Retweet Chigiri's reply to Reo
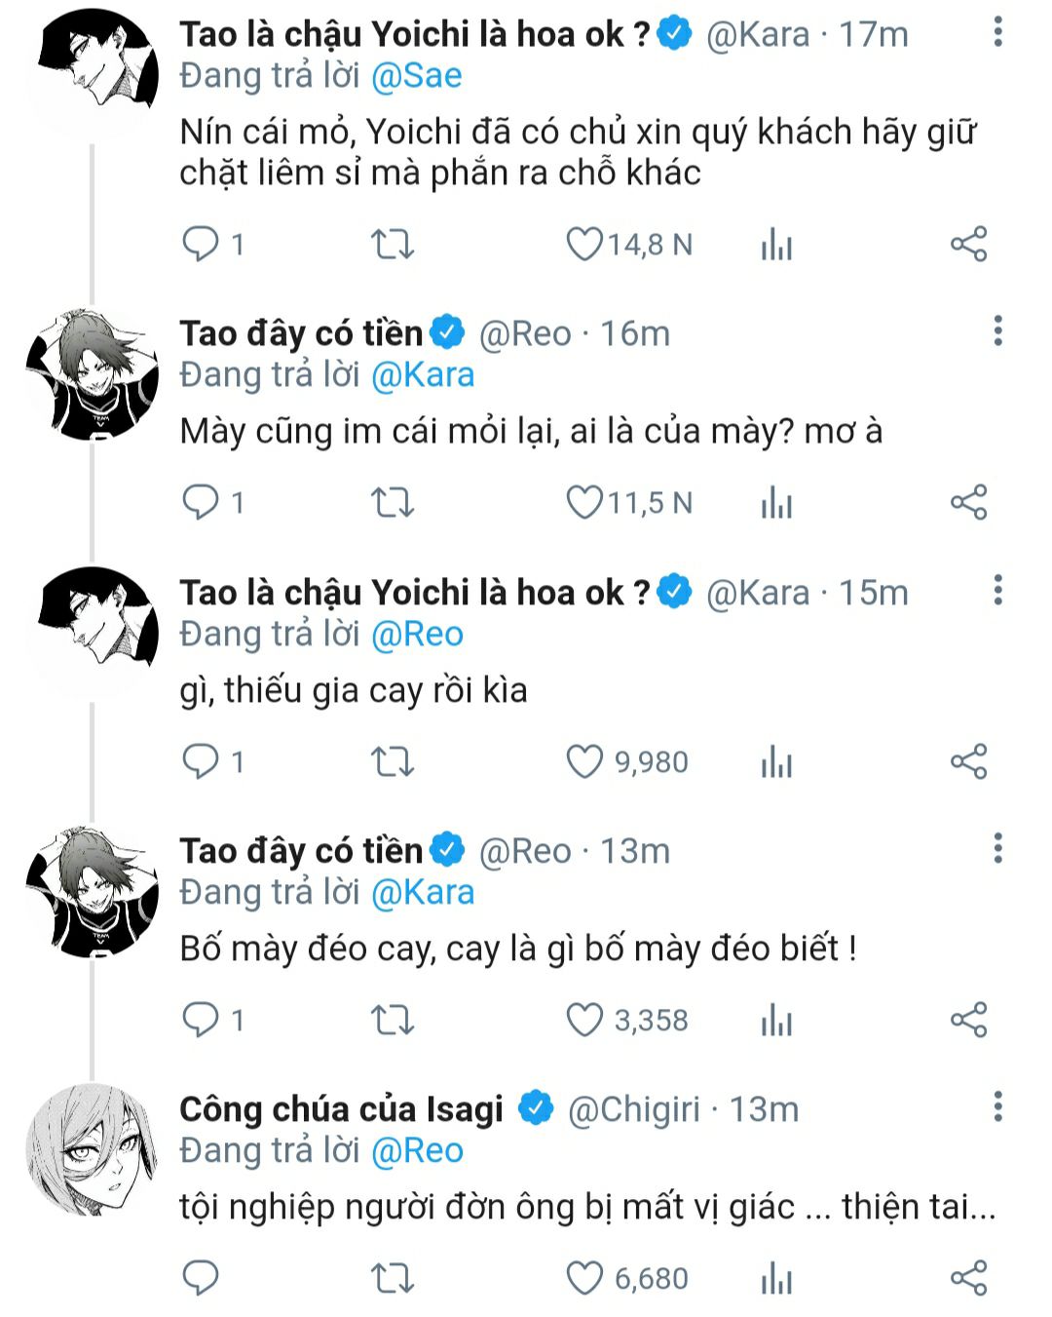 pos(393,1278)
